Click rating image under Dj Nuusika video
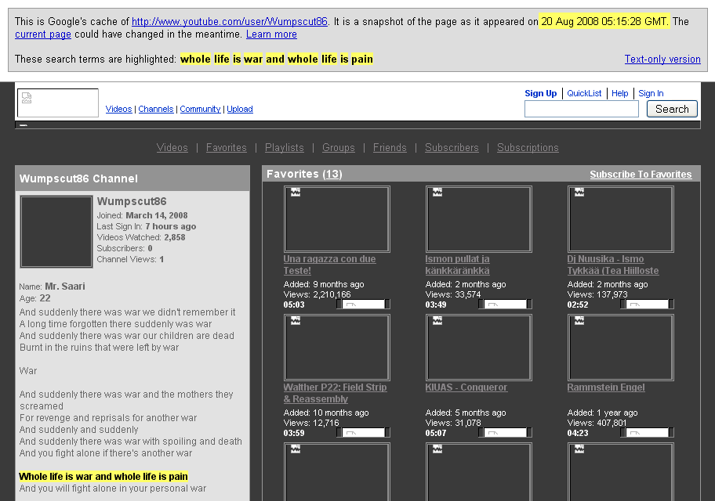 647,305
